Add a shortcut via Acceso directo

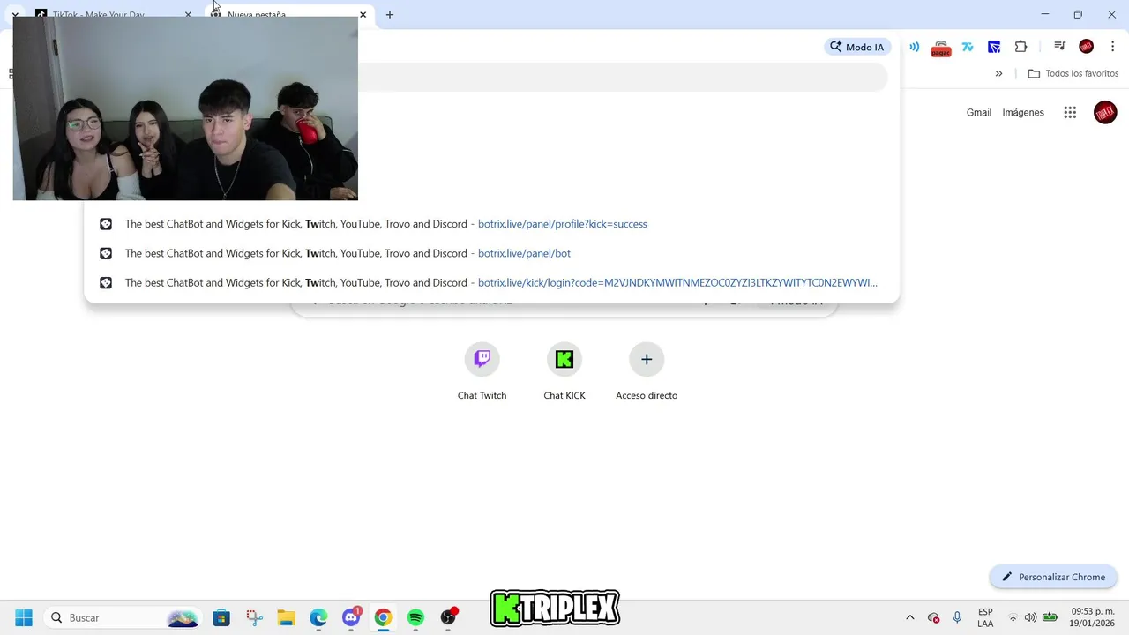click(647, 371)
